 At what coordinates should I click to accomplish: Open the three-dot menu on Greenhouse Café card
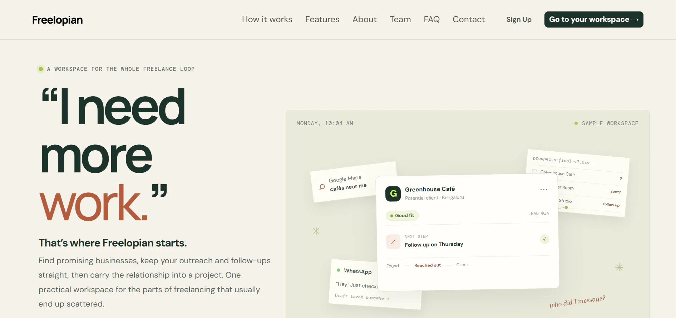click(544, 189)
